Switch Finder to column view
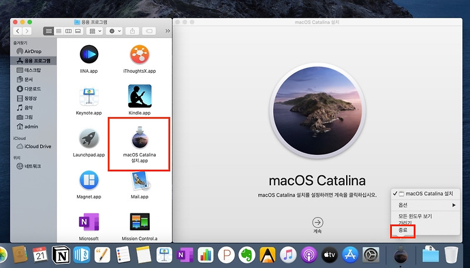The width and height of the screenshot is (470, 268). tap(68, 31)
